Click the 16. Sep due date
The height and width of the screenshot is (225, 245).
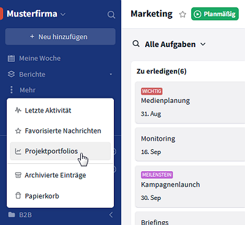coord(151,152)
